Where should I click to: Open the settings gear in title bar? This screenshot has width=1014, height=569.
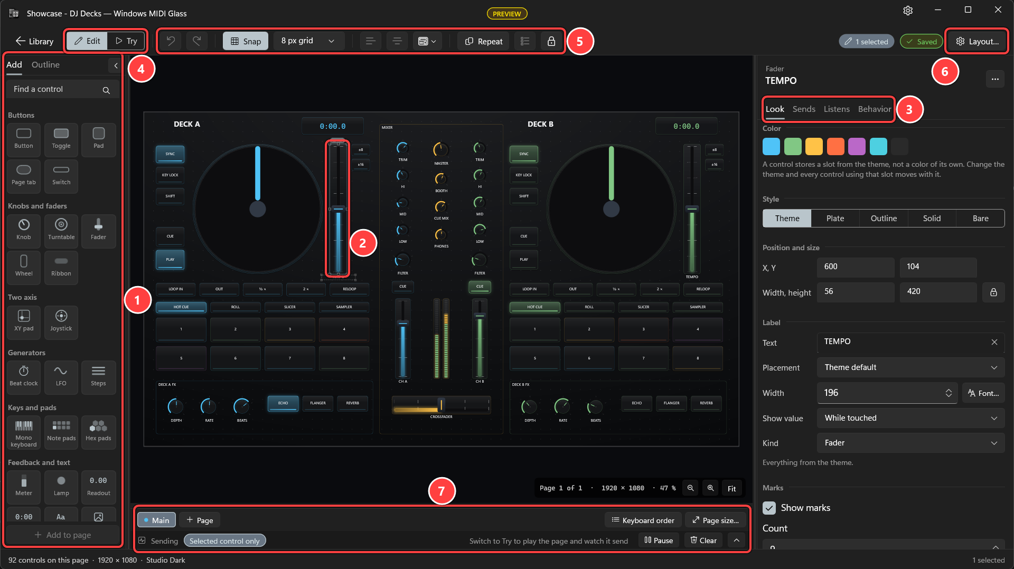point(908,11)
